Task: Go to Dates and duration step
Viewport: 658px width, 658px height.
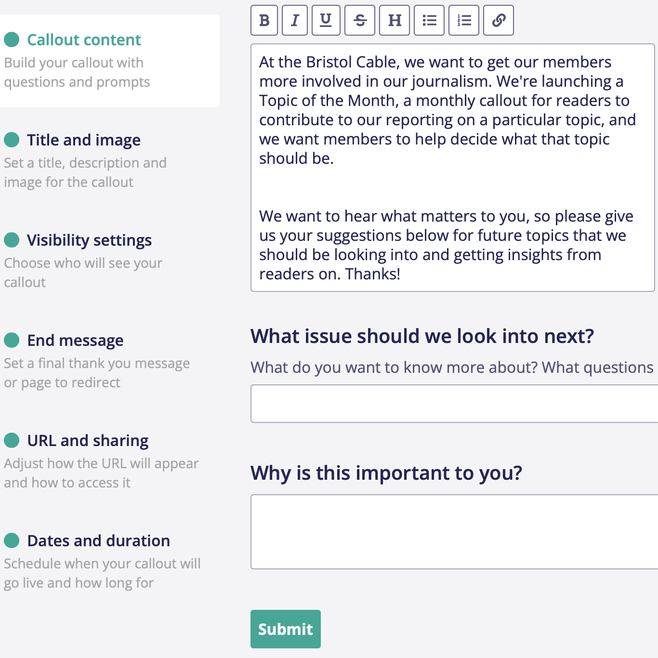Action: point(98,540)
